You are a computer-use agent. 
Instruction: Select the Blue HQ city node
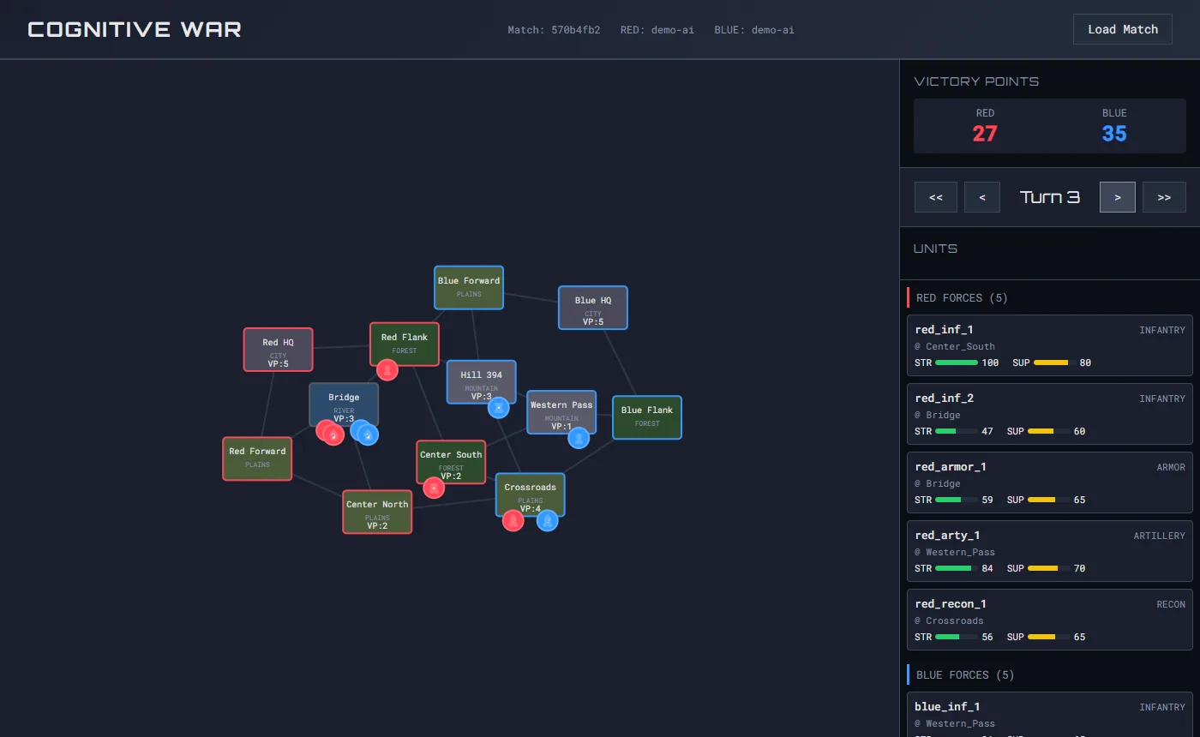click(593, 308)
